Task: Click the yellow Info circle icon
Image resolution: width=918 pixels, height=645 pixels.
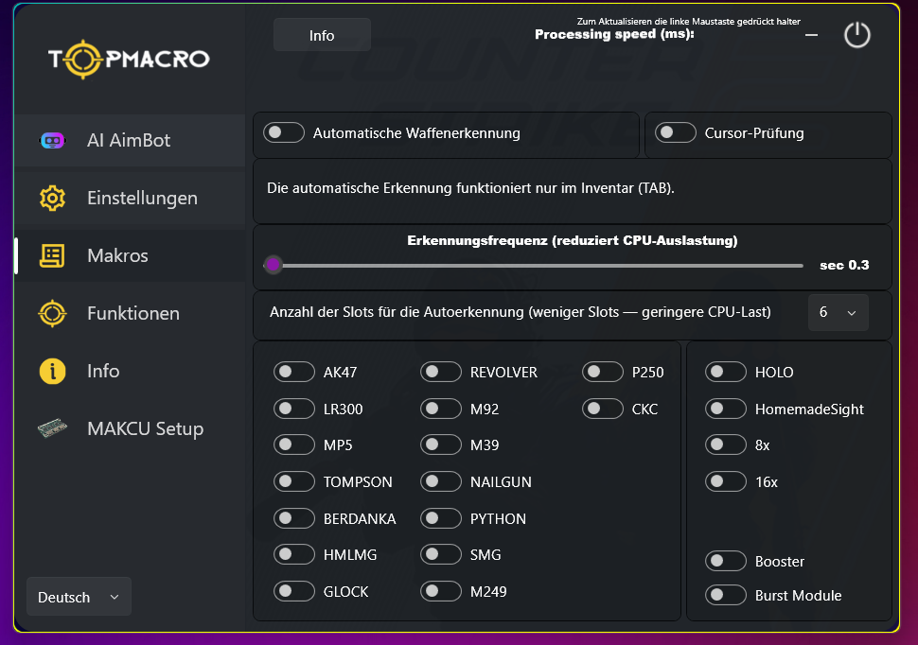Action: (x=52, y=371)
